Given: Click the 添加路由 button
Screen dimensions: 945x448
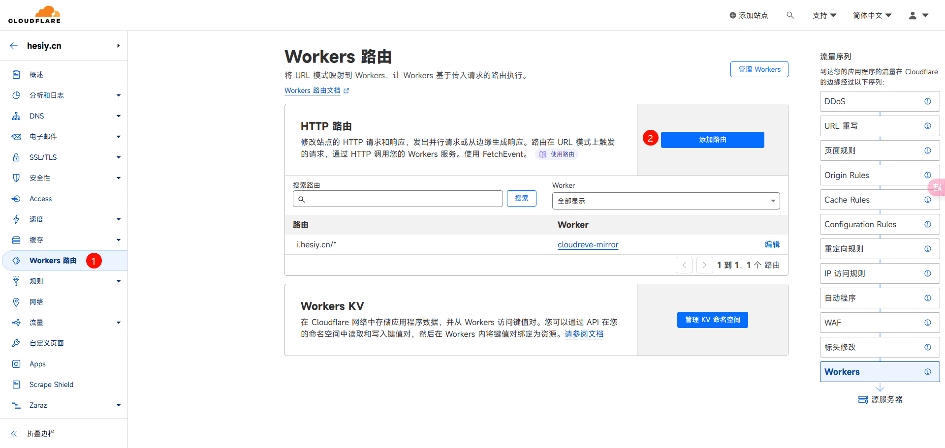Looking at the screenshot, I should [712, 140].
